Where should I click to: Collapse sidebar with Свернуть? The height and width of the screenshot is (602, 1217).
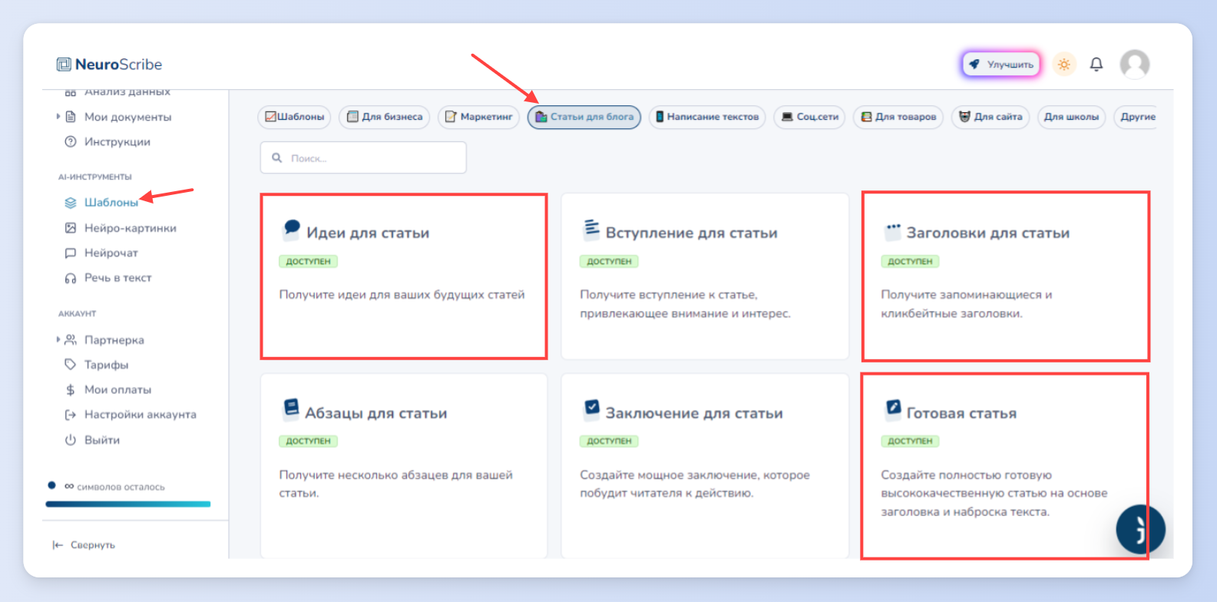[x=84, y=545]
